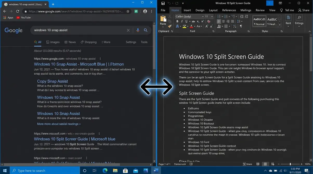Go back in the Chrome browser

point(5,11)
